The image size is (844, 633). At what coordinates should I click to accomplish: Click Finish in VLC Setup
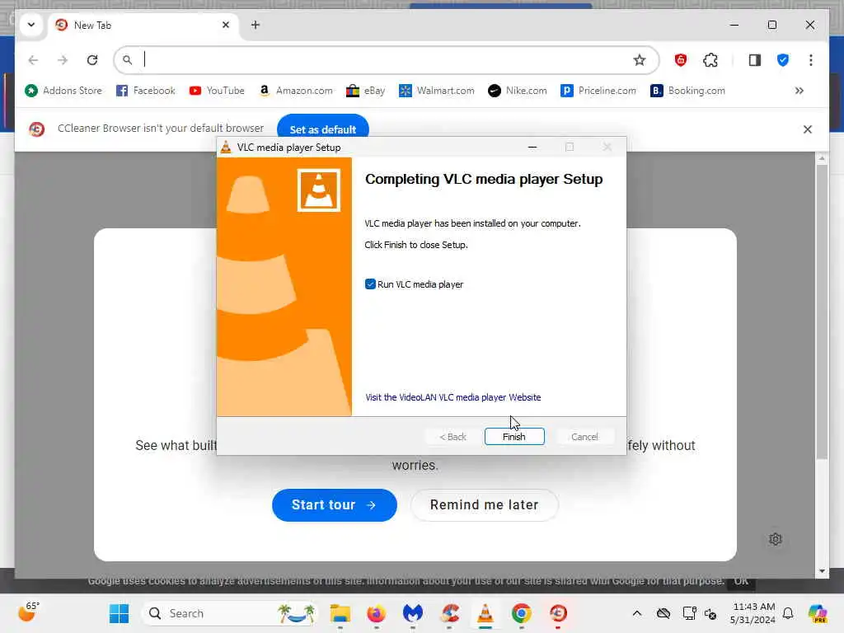pyautogui.click(x=514, y=437)
